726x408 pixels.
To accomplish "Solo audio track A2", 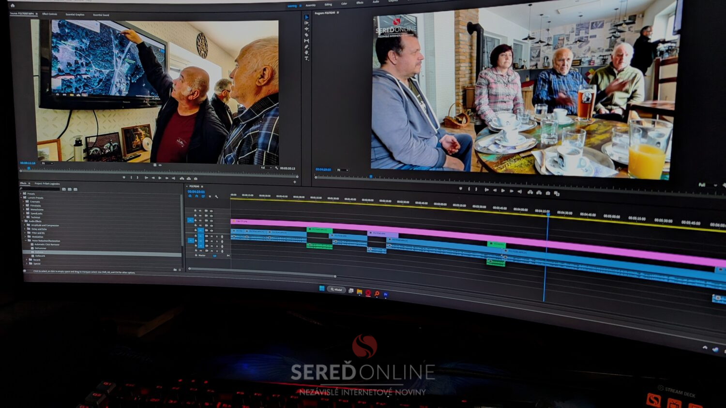I will 217,241.
